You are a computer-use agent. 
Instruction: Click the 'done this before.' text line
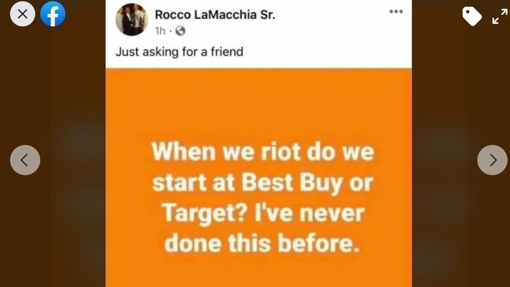(262, 243)
